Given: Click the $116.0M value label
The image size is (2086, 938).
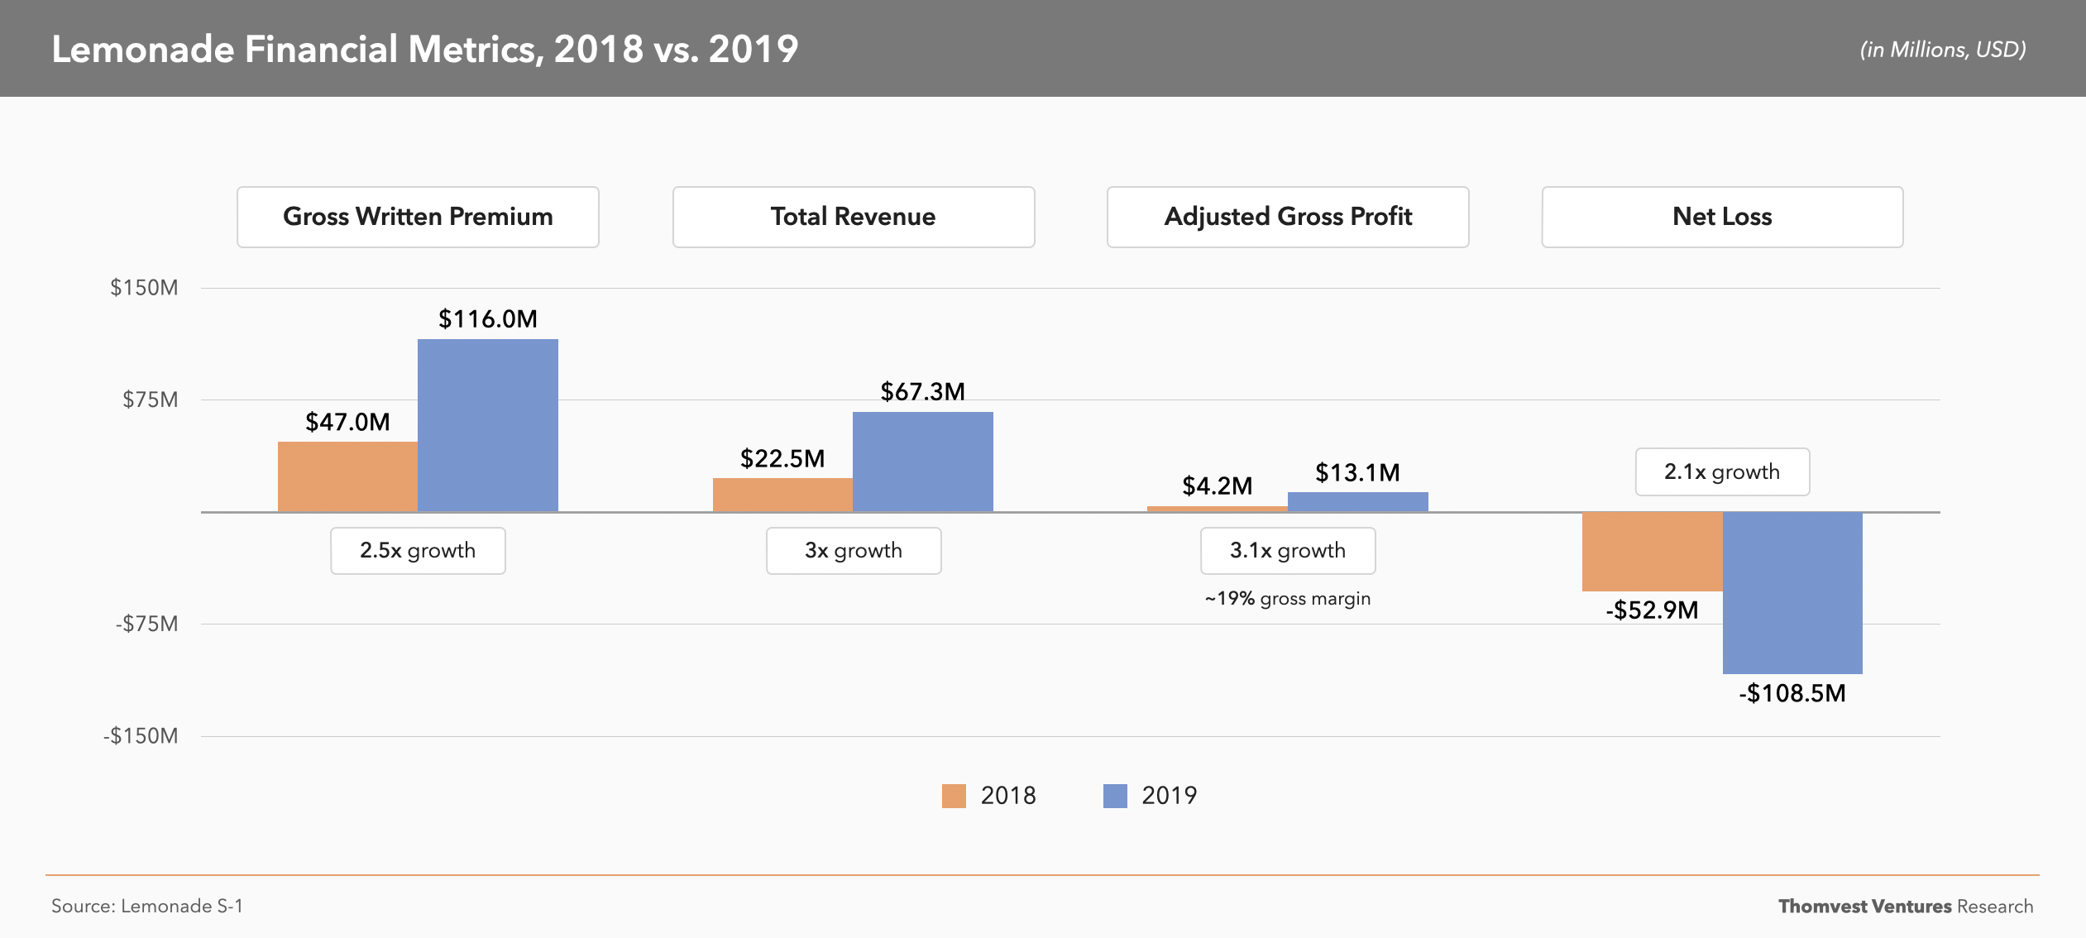Looking at the screenshot, I should tap(488, 319).
